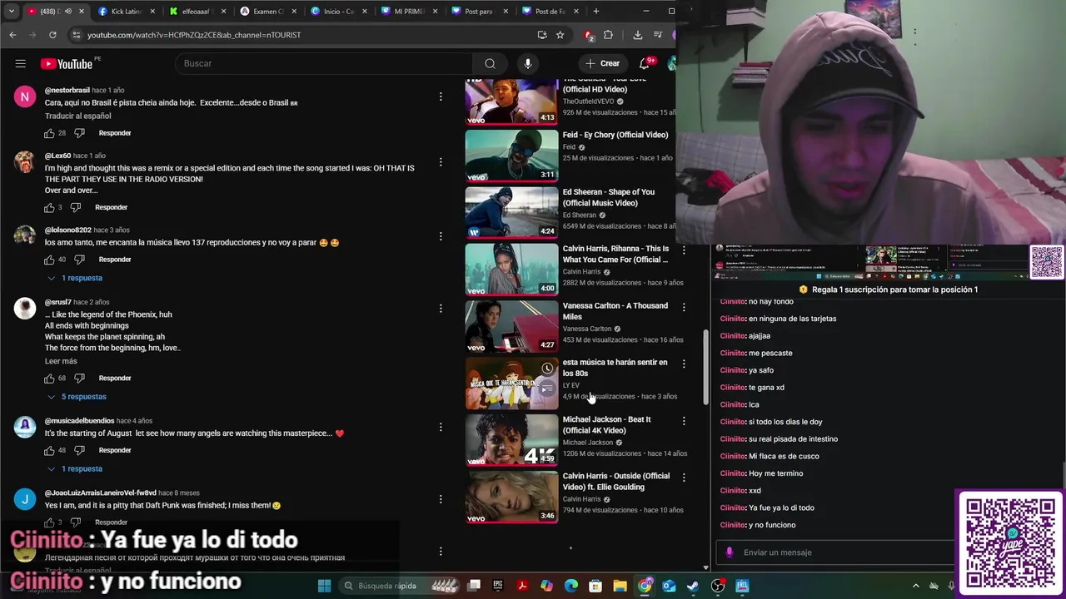Image resolution: width=1066 pixels, height=599 pixels.
Task: Open Calvin Harris This Is What You Came For thumbnail
Action: [511, 269]
